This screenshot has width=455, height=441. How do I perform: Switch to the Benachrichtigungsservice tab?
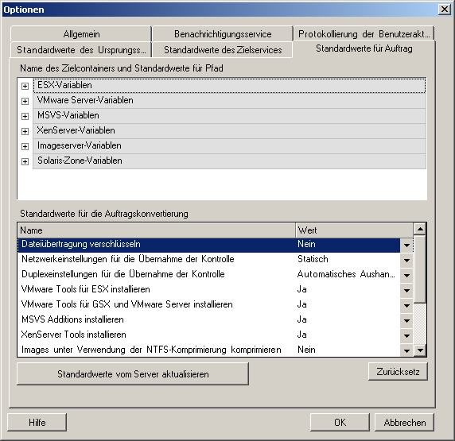[x=223, y=34]
